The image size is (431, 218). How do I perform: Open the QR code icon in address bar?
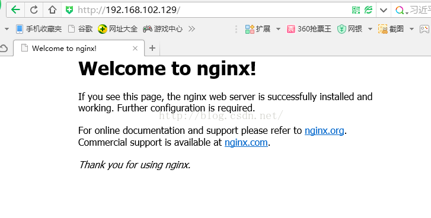(356, 11)
